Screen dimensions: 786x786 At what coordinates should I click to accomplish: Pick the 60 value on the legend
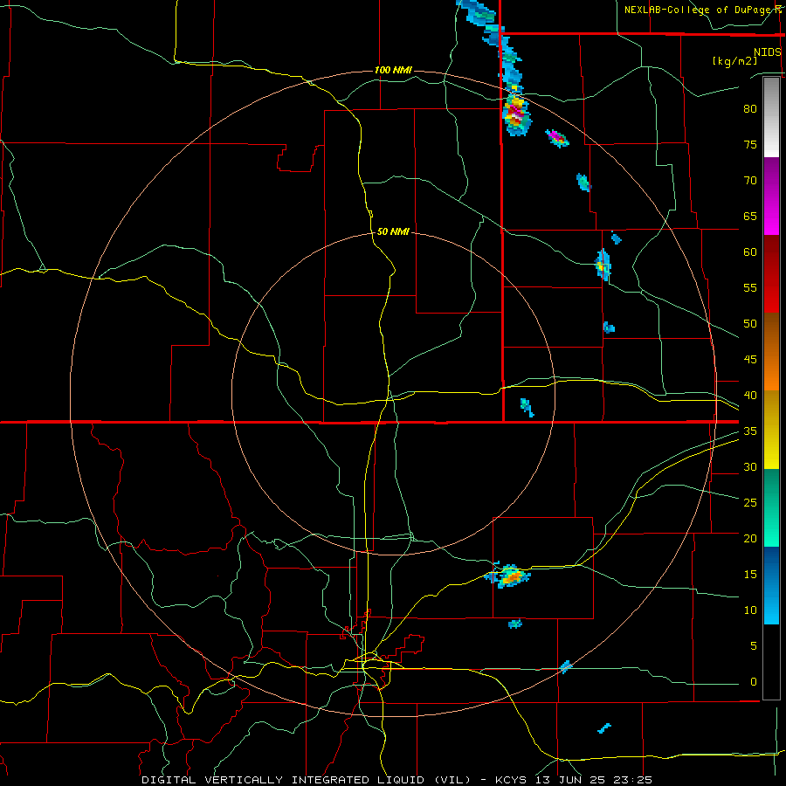click(x=750, y=252)
